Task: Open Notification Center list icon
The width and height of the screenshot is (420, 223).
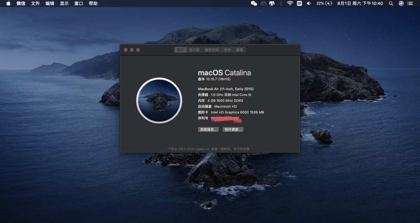Action: click(x=410, y=3)
